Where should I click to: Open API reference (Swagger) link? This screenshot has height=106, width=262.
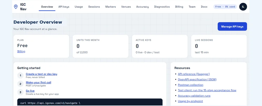coord(194,74)
